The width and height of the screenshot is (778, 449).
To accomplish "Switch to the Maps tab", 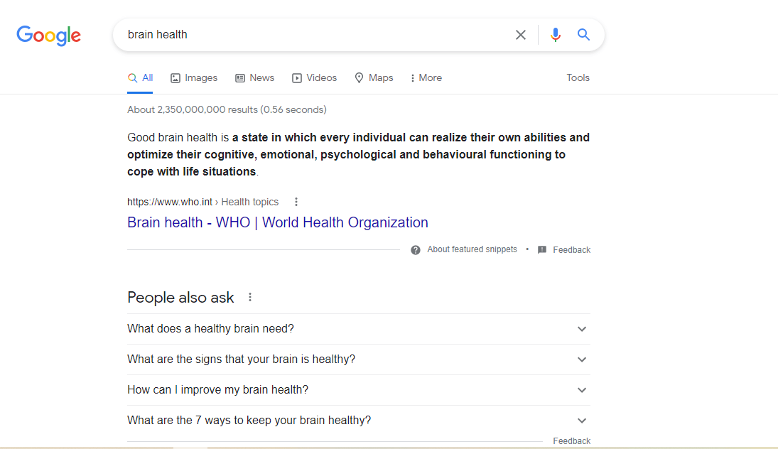I will point(374,78).
